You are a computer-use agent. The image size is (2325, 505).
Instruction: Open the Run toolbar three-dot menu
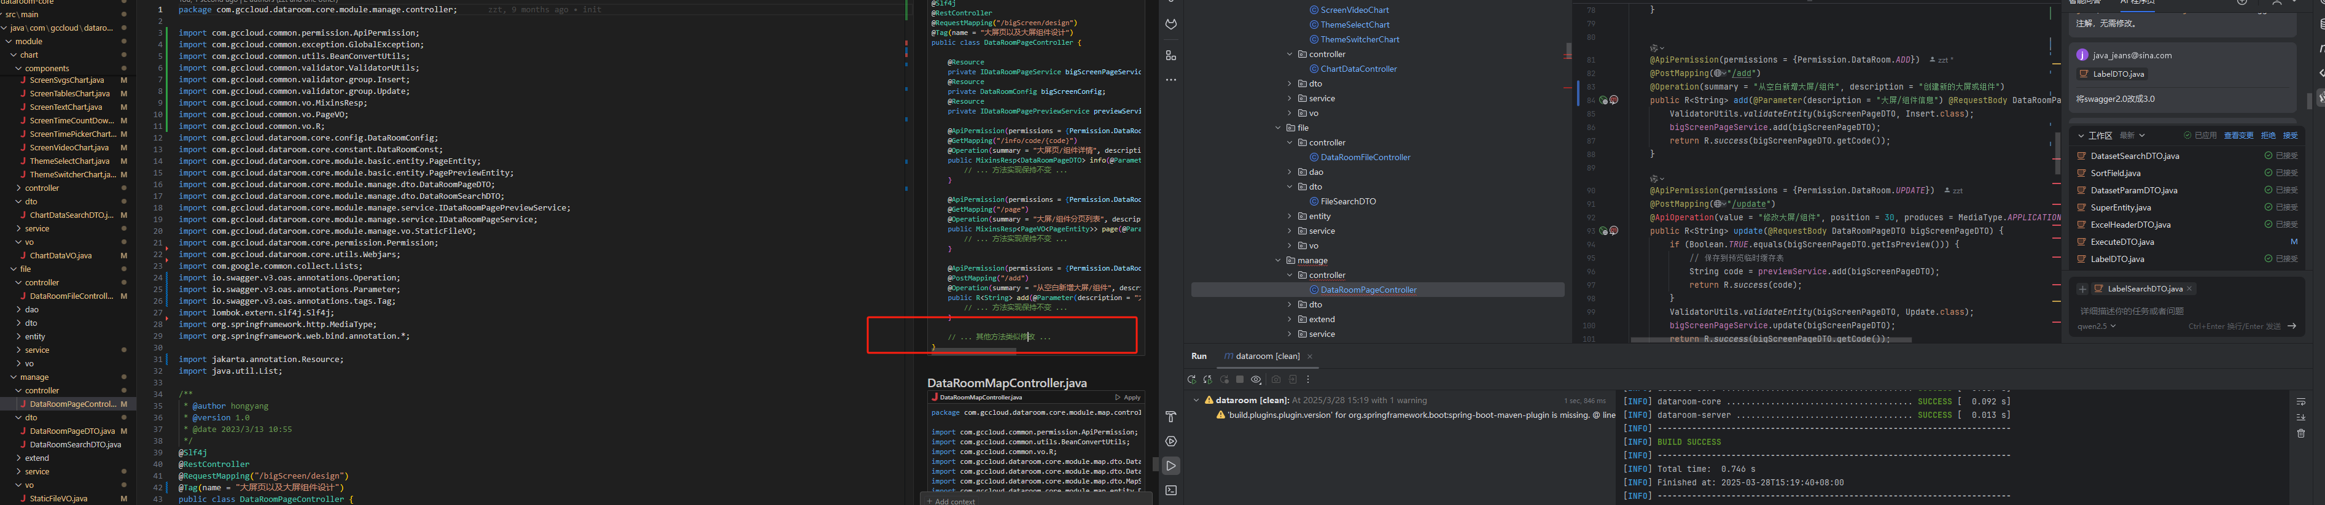[x=1308, y=380]
